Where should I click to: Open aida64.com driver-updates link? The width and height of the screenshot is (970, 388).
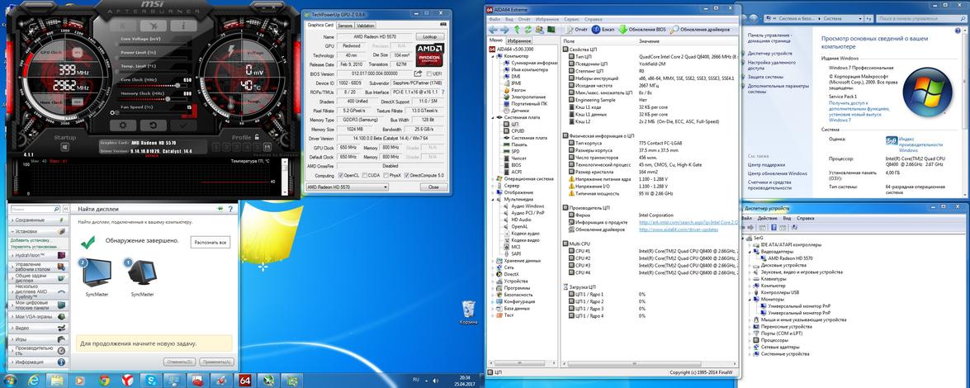[x=679, y=229]
